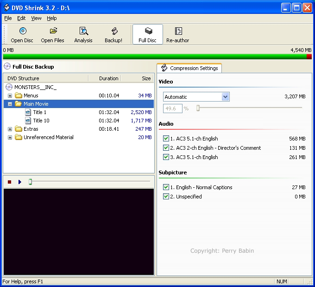Click the 568 MB audio size
315x287 pixels.
coord(297,139)
